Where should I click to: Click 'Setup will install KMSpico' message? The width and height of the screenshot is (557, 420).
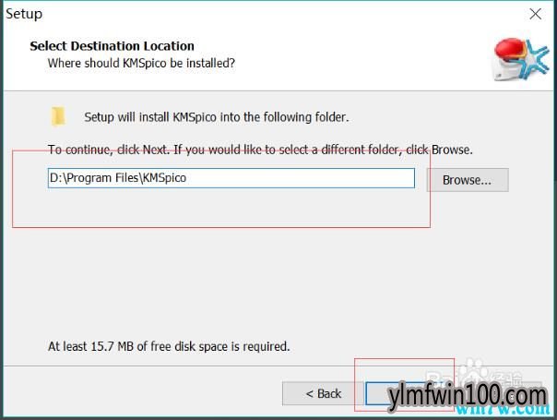click(217, 117)
